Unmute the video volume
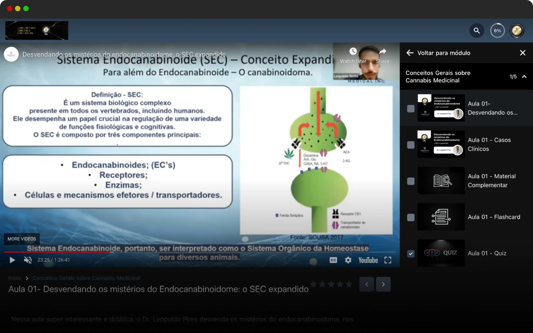Image resolution: width=533 pixels, height=333 pixels. (28, 260)
